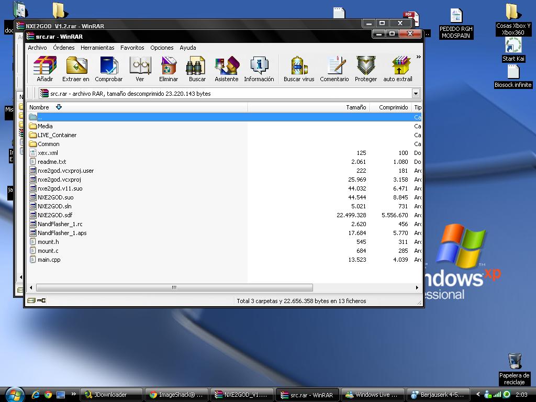This screenshot has width=536, height=402.
Task: Expand the archive path dropdown arrow
Action: click(416, 94)
